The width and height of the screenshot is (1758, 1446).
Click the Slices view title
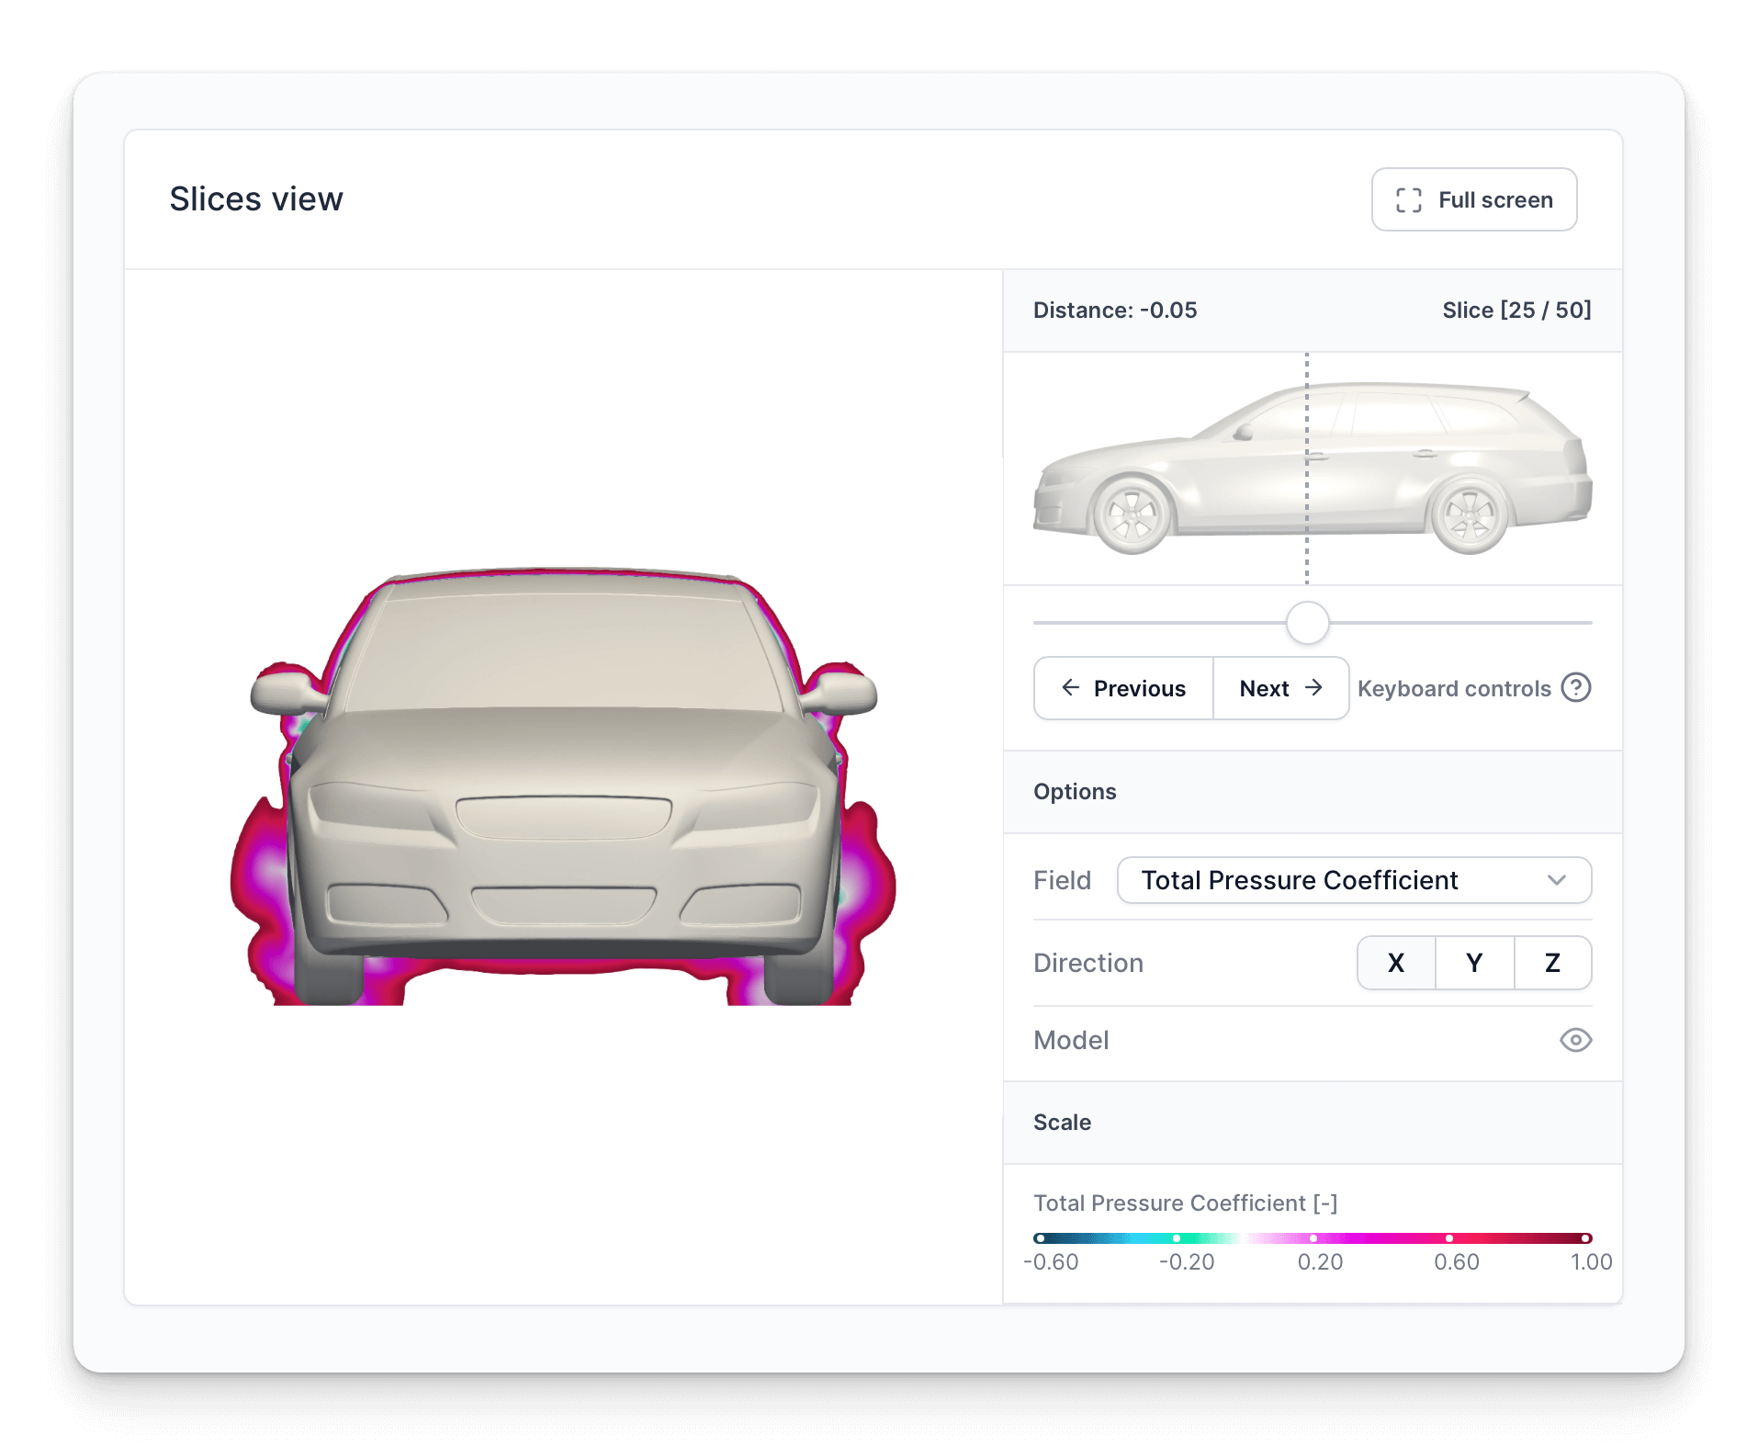click(x=256, y=198)
